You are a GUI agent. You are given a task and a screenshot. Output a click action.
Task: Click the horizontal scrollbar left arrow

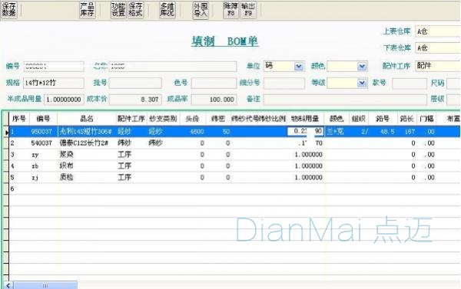point(8,285)
